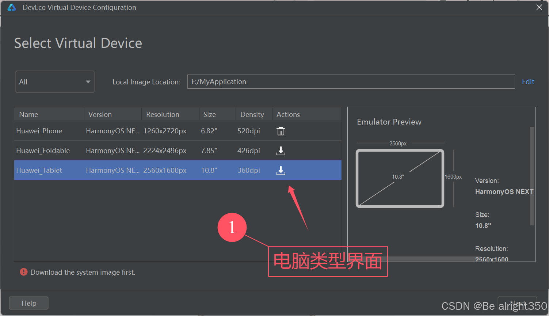Click the Density column header
Viewport: 549px width, 316px height.
pyautogui.click(x=254, y=114)
